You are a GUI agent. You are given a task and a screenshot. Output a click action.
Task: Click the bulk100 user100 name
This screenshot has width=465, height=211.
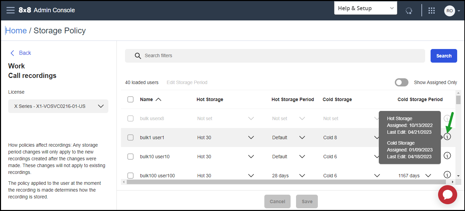coord(157,176)
